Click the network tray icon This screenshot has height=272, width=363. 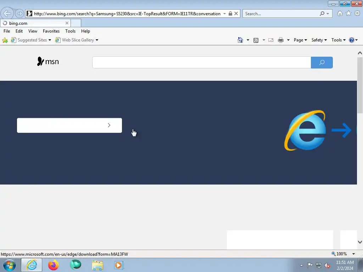point(319,265)
